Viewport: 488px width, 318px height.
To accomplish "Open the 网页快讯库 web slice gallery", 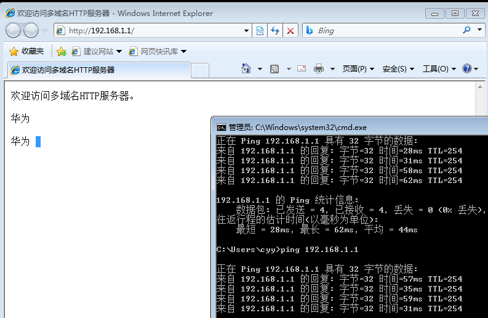I will (x=154, y=51).
